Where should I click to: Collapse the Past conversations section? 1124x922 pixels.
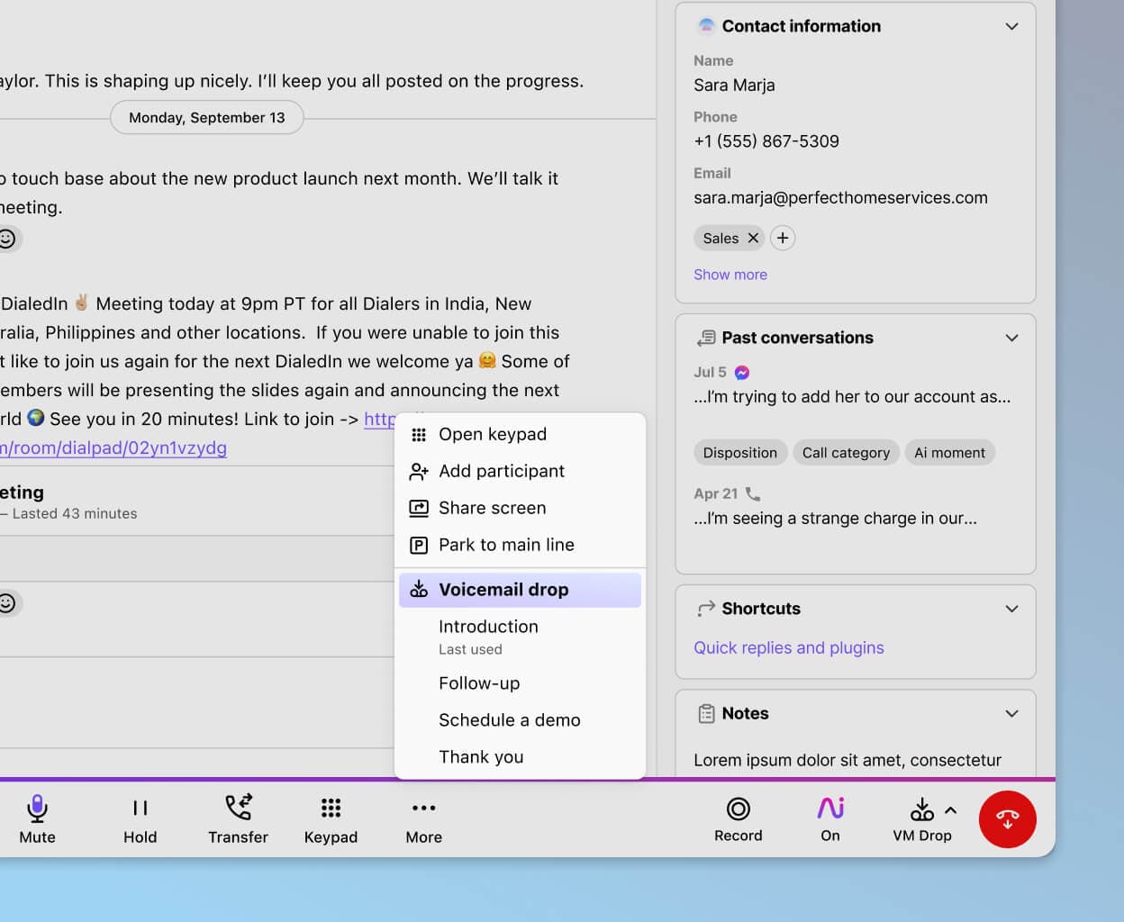1011,338
